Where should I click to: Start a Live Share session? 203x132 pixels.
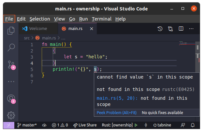(85, 125)
